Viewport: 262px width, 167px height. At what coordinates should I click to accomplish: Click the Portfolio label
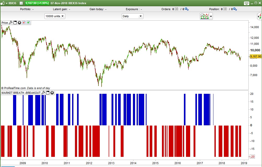tap(26, 9)
